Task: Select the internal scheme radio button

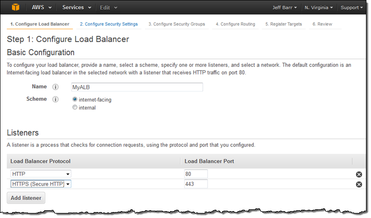Action: [75, 108]
